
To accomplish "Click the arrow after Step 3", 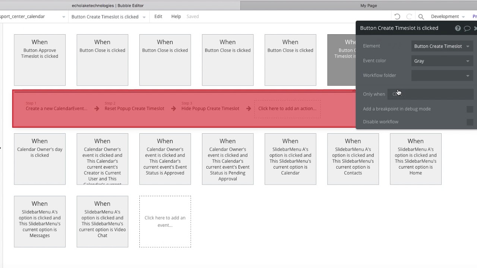I will pos(249,109).
